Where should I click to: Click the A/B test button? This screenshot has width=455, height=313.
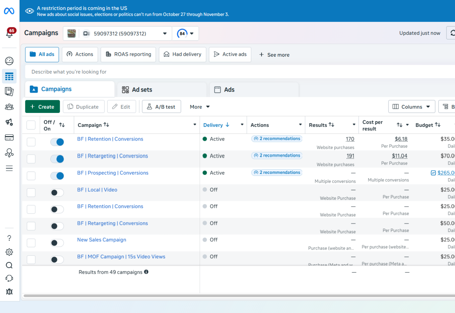(162, 107)
